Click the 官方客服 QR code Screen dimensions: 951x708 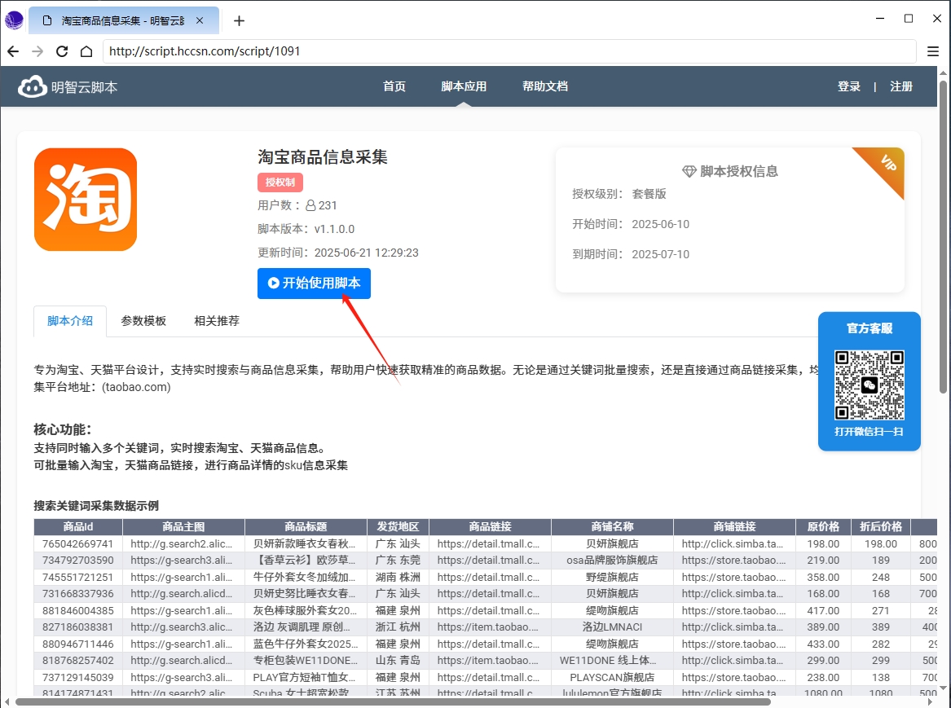(x=870, y=385)
